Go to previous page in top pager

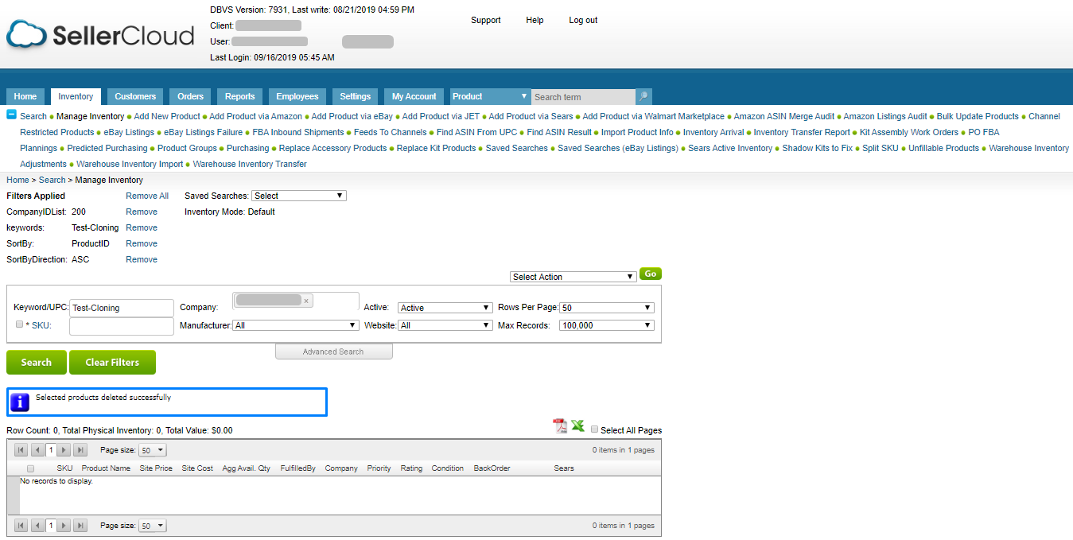(x=37, y=450)
